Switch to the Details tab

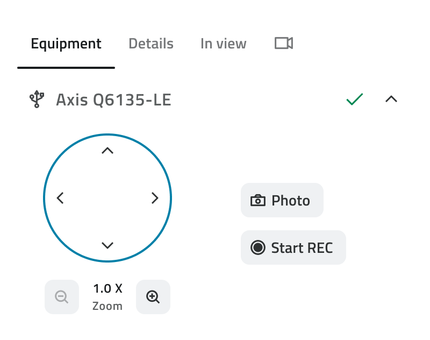click(151, 44)
